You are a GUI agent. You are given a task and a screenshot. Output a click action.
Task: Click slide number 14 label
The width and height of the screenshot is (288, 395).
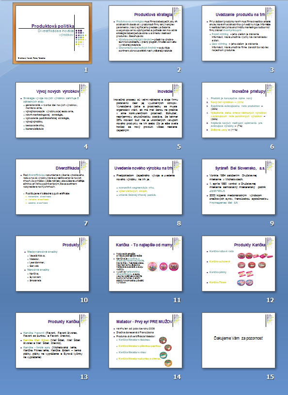pyautogui.click(x=177, y=377)
